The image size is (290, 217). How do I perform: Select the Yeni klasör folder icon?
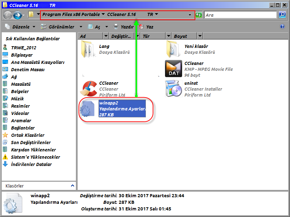(173, 49)
